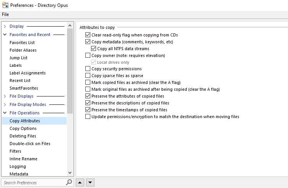Check Mark original files as archived after copying

88,89
